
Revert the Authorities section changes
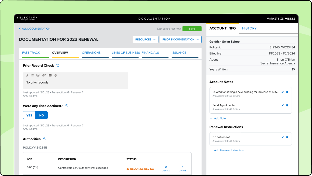(45, 139)
